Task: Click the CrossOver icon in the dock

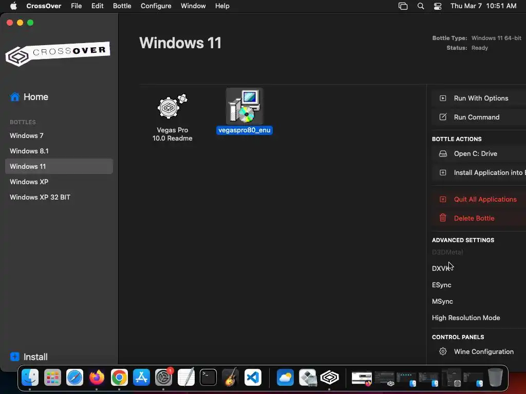Action: (329, 378)
